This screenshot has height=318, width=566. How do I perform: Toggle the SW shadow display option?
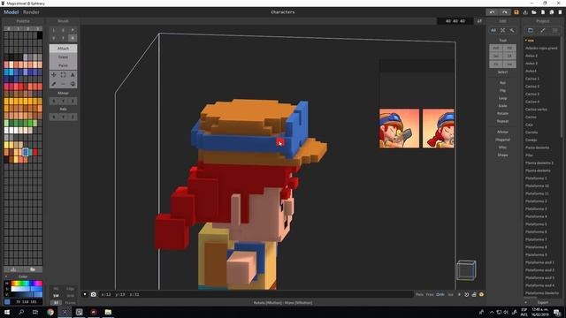pyautogui.click(x=56, y=296)
